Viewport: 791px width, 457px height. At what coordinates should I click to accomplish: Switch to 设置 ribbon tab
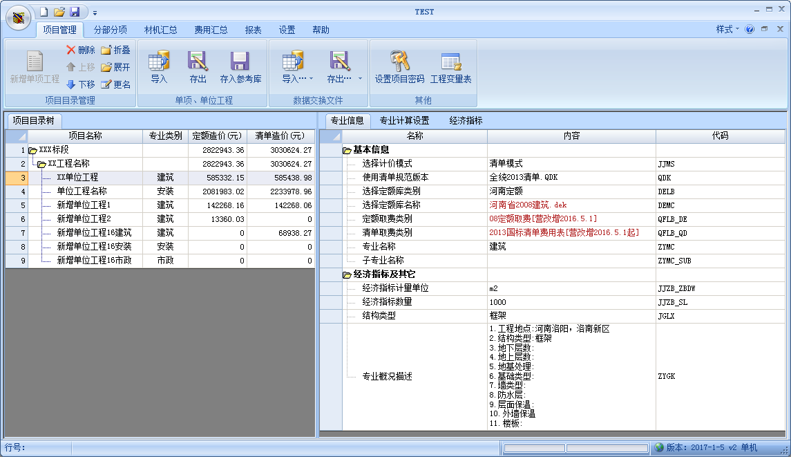point(287,30)
